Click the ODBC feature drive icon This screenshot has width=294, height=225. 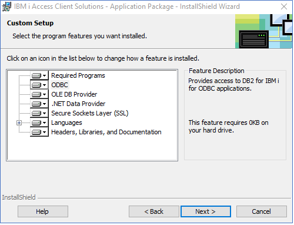(36, 85)
